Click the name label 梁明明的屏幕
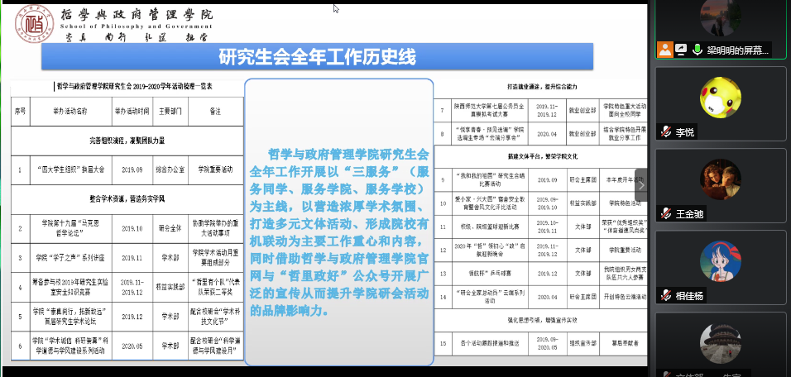 pyautogui.click(x=738, y=50)
